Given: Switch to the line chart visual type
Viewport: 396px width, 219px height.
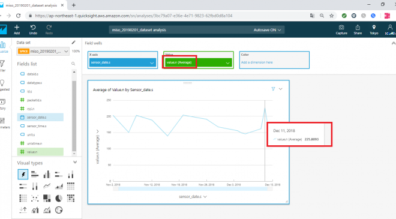Looking at the screenshot, I should pos(47,186).
